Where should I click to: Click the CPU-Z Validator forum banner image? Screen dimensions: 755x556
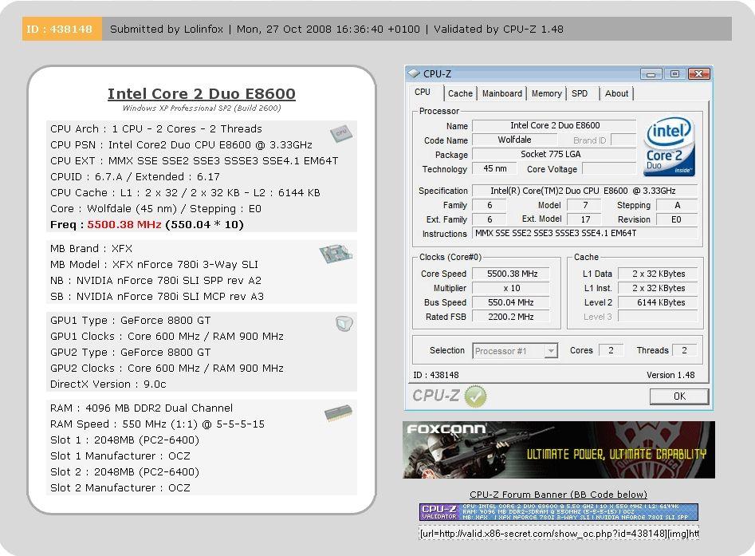point(559,511)
